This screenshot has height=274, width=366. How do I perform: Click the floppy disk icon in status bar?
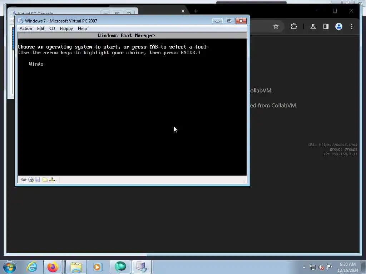tap(38, 180)
